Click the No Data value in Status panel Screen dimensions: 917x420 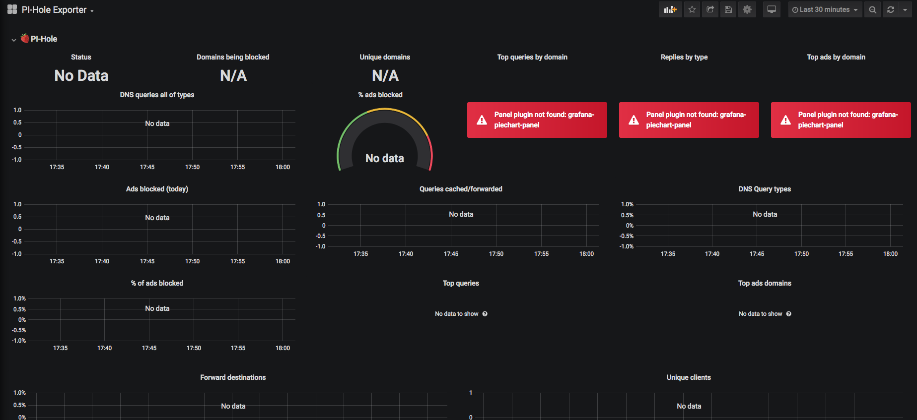pyautogui.click(x=81, y=75)
